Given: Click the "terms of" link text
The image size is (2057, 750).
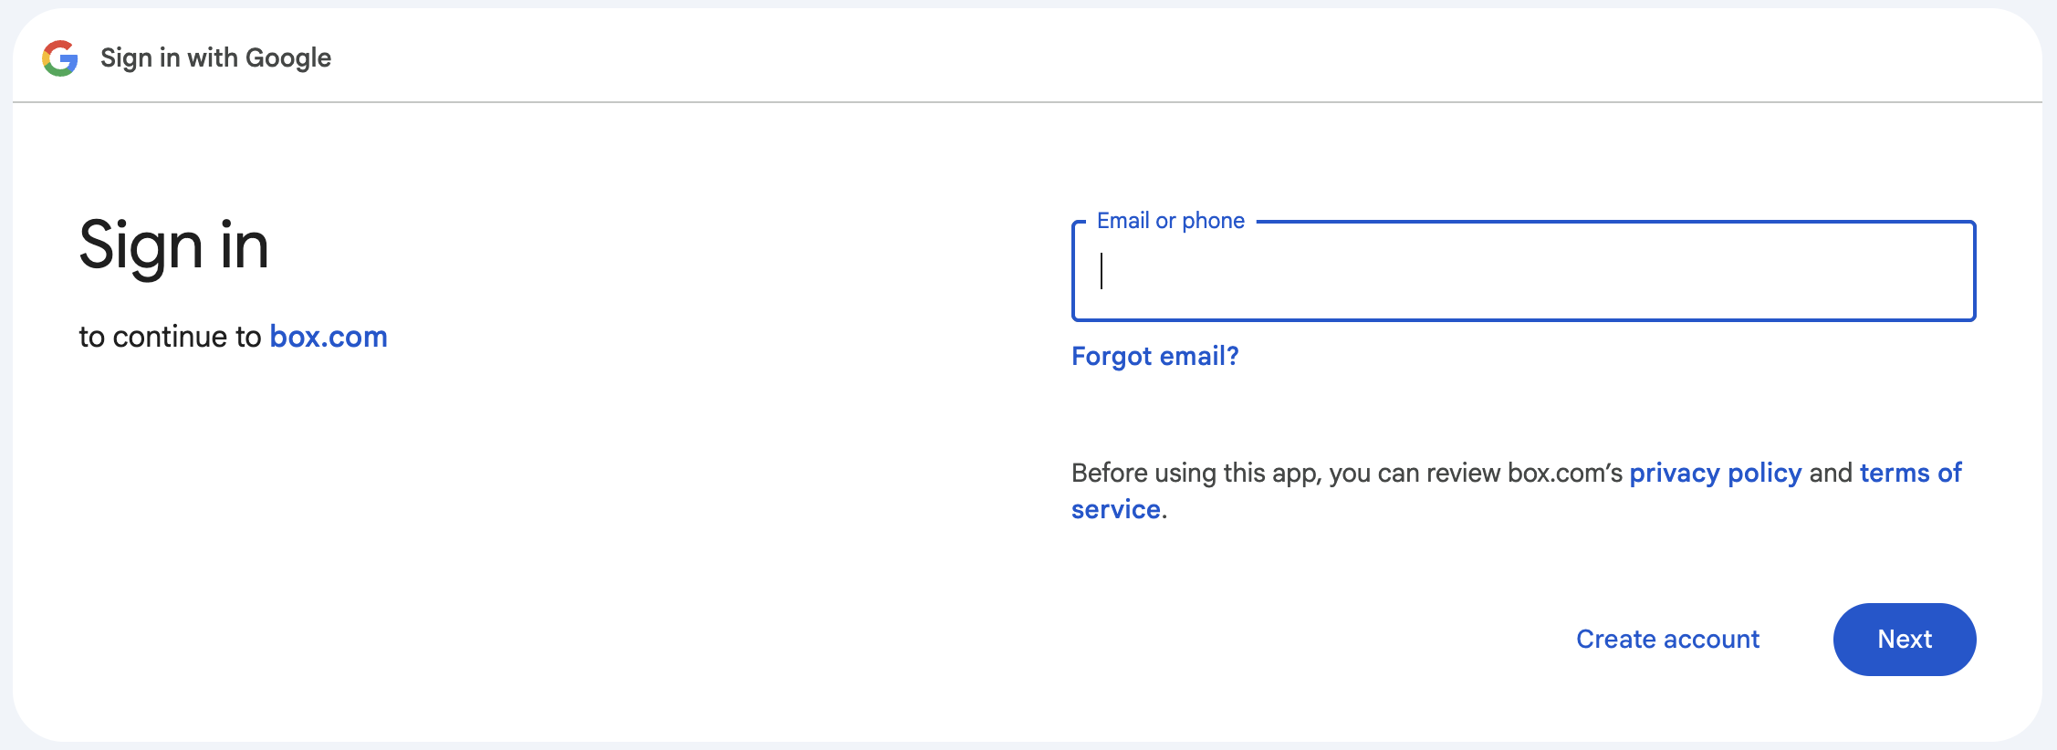Looking at the screenshot, I should pos(1910,473).
